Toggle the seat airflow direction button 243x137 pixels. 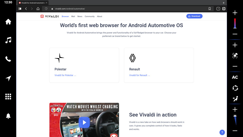pos(235,99)
